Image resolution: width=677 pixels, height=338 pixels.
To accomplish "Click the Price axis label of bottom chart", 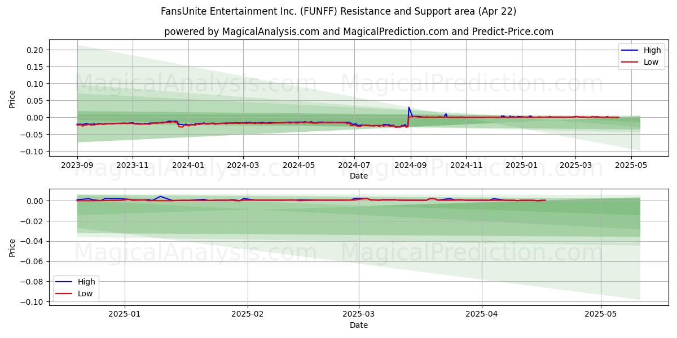I will (12, 247).
